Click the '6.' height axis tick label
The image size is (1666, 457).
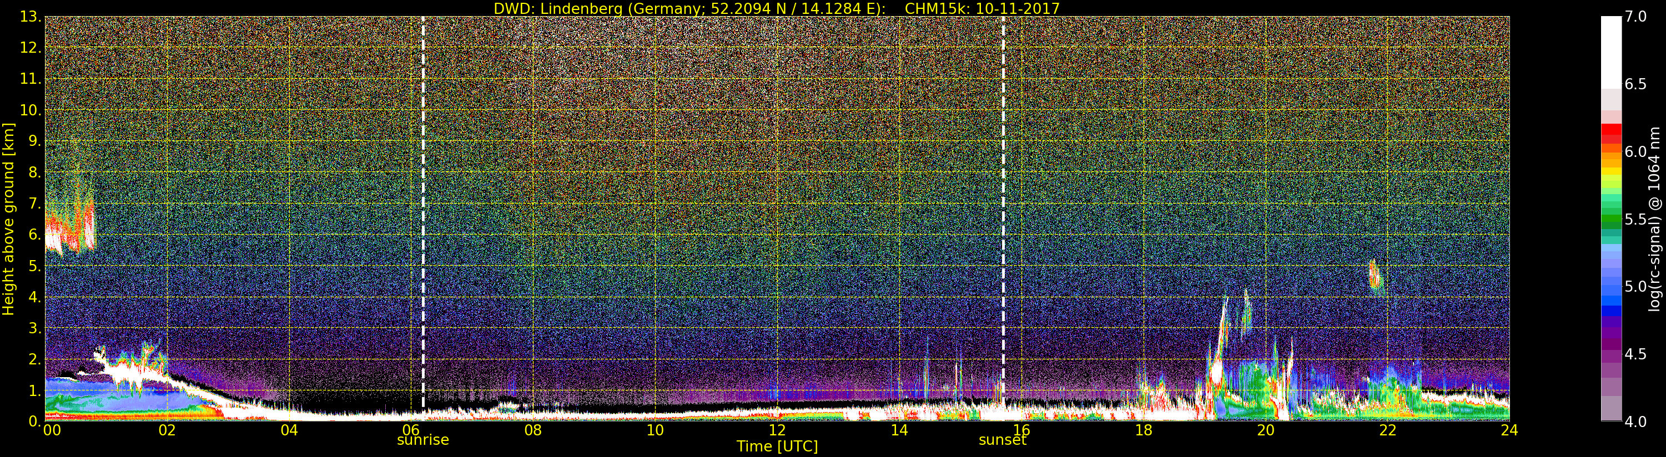click(35, 234)
